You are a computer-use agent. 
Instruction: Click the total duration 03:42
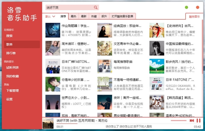tap(198, 127)
